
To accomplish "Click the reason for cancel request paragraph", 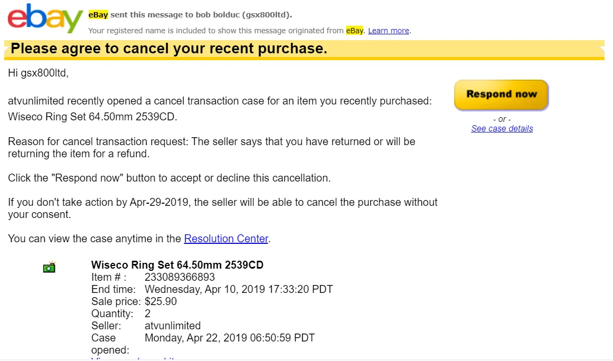I will click(x=211, y=148).
